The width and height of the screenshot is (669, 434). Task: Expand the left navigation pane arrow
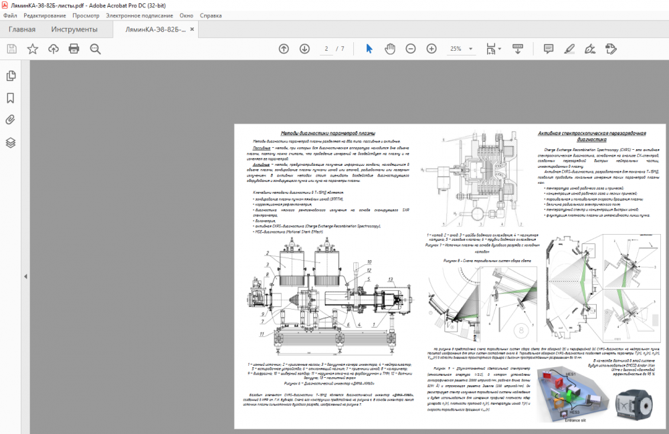pos(25,276)
